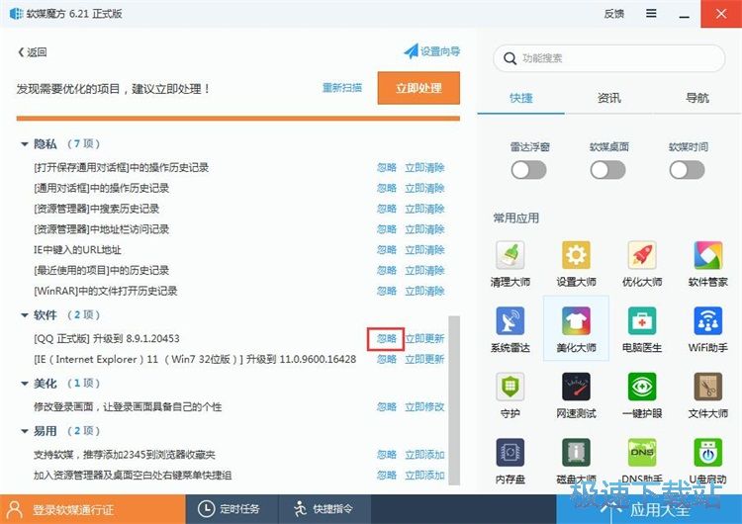Click the results list vertical scrollbar
This screenshot has height=524, width=742.
(454, 400)
